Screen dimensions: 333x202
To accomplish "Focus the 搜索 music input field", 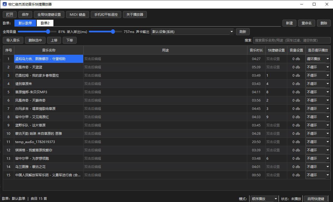I will point(292,40).
